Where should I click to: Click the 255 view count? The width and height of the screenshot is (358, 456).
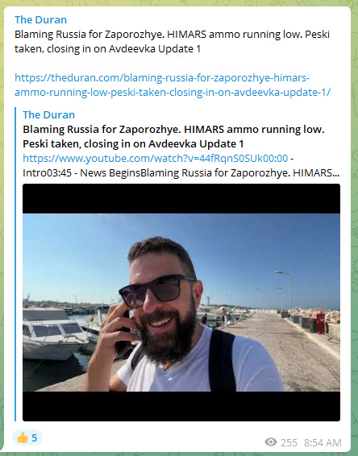click(289, 442)
